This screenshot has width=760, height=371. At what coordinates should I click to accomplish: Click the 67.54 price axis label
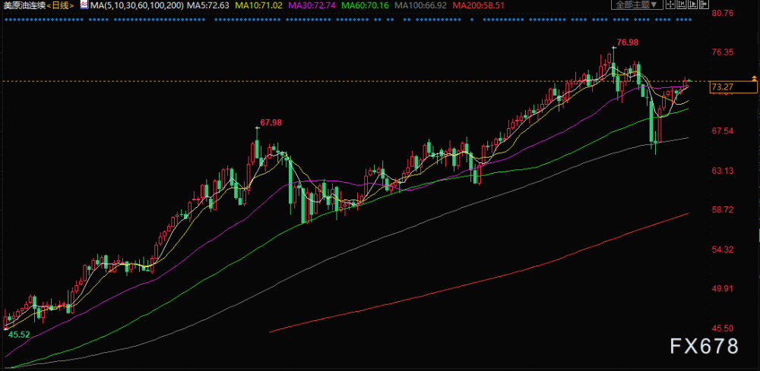point(723,131)
